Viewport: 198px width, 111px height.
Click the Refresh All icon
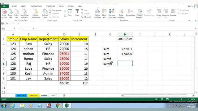[x=45, y=14]
